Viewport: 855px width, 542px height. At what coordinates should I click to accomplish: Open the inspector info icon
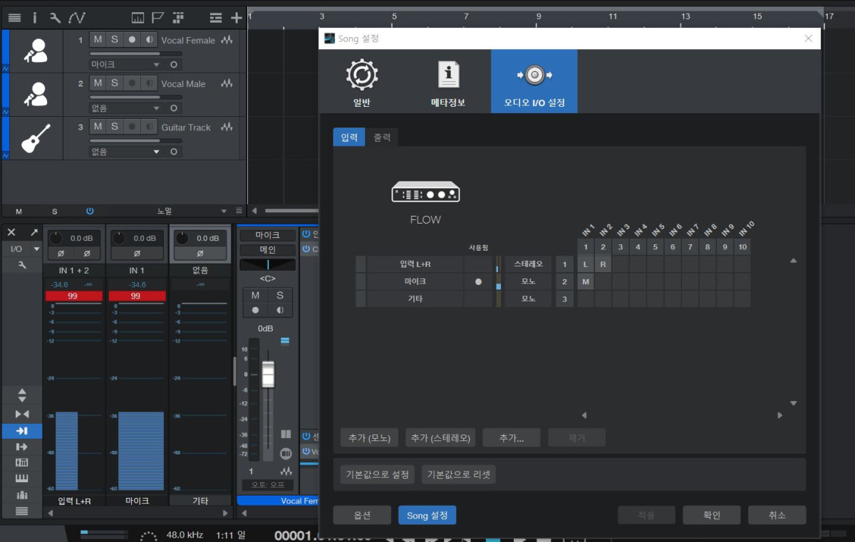pos(34,18)
